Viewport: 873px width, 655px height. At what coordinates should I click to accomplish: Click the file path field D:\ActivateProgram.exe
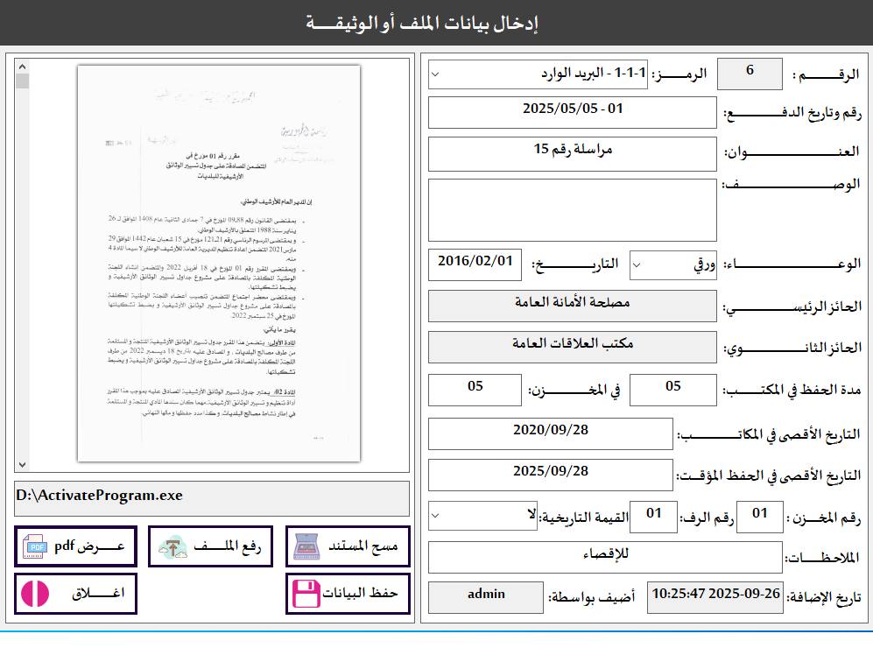(x=212, y=497)
